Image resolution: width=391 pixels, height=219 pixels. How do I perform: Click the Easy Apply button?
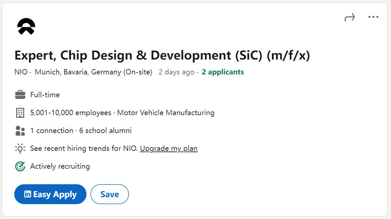point(50,194)
